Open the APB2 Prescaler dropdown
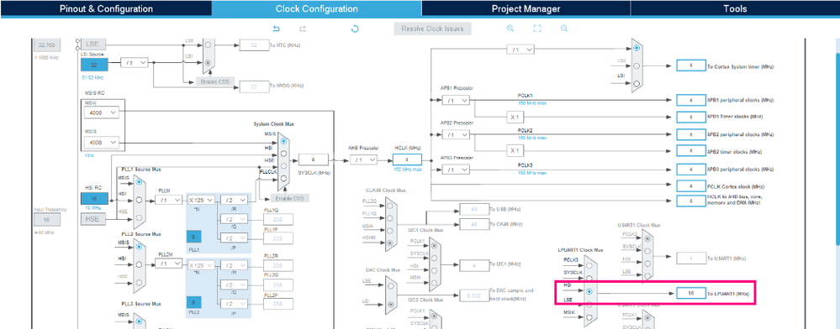The height and width of the screenshot is (329, 840). pos(456,134)
